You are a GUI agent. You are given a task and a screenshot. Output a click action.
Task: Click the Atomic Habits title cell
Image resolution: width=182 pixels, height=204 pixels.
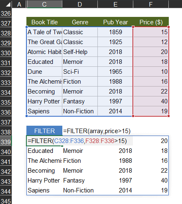pyautogui.click(x=45, y=52)
